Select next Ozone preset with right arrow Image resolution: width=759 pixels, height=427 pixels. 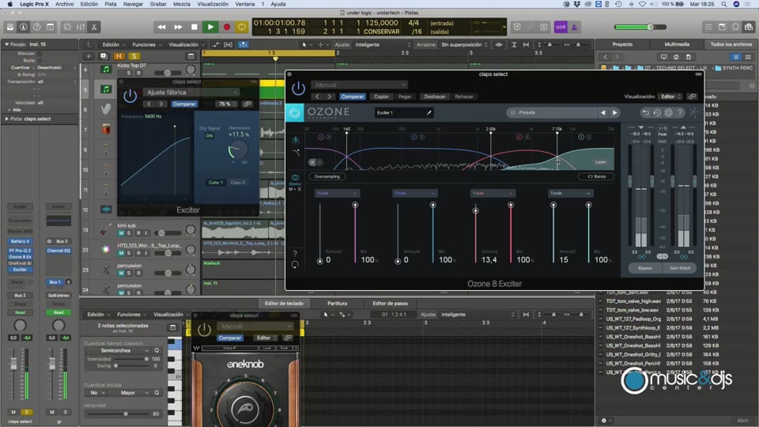pos(615,113)
